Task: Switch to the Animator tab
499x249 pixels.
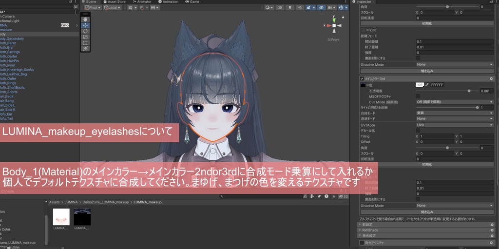Action: (x=142, y=1)
